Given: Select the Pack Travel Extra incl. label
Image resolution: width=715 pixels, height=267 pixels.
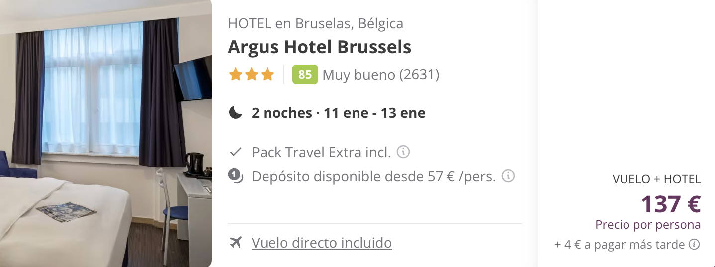Looking at the screenshot, I should 322,152.
